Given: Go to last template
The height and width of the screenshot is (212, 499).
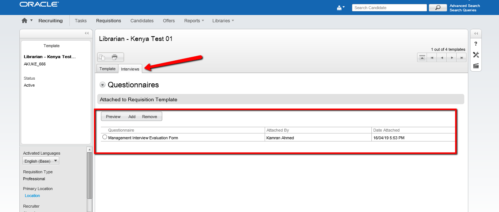Looking at the screenshot, I should [462, 57].
